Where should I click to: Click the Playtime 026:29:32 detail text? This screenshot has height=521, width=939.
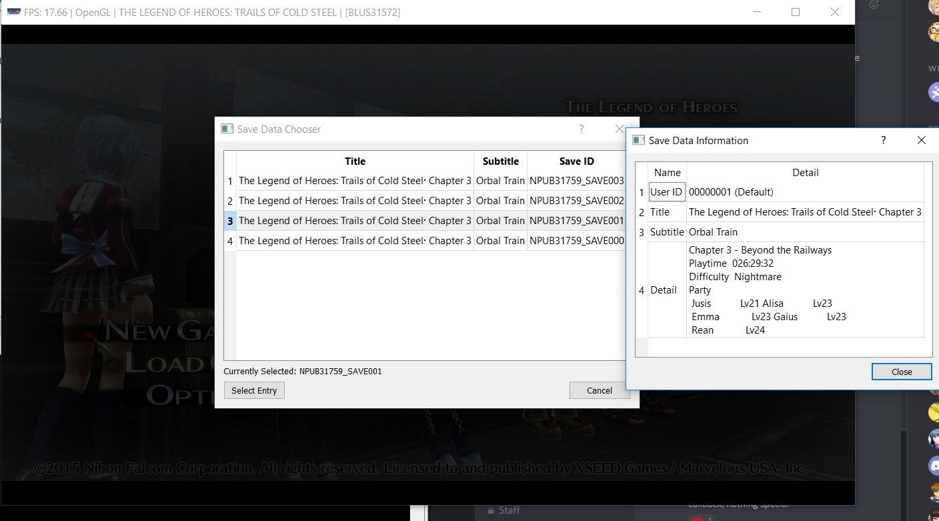(731, 264)
